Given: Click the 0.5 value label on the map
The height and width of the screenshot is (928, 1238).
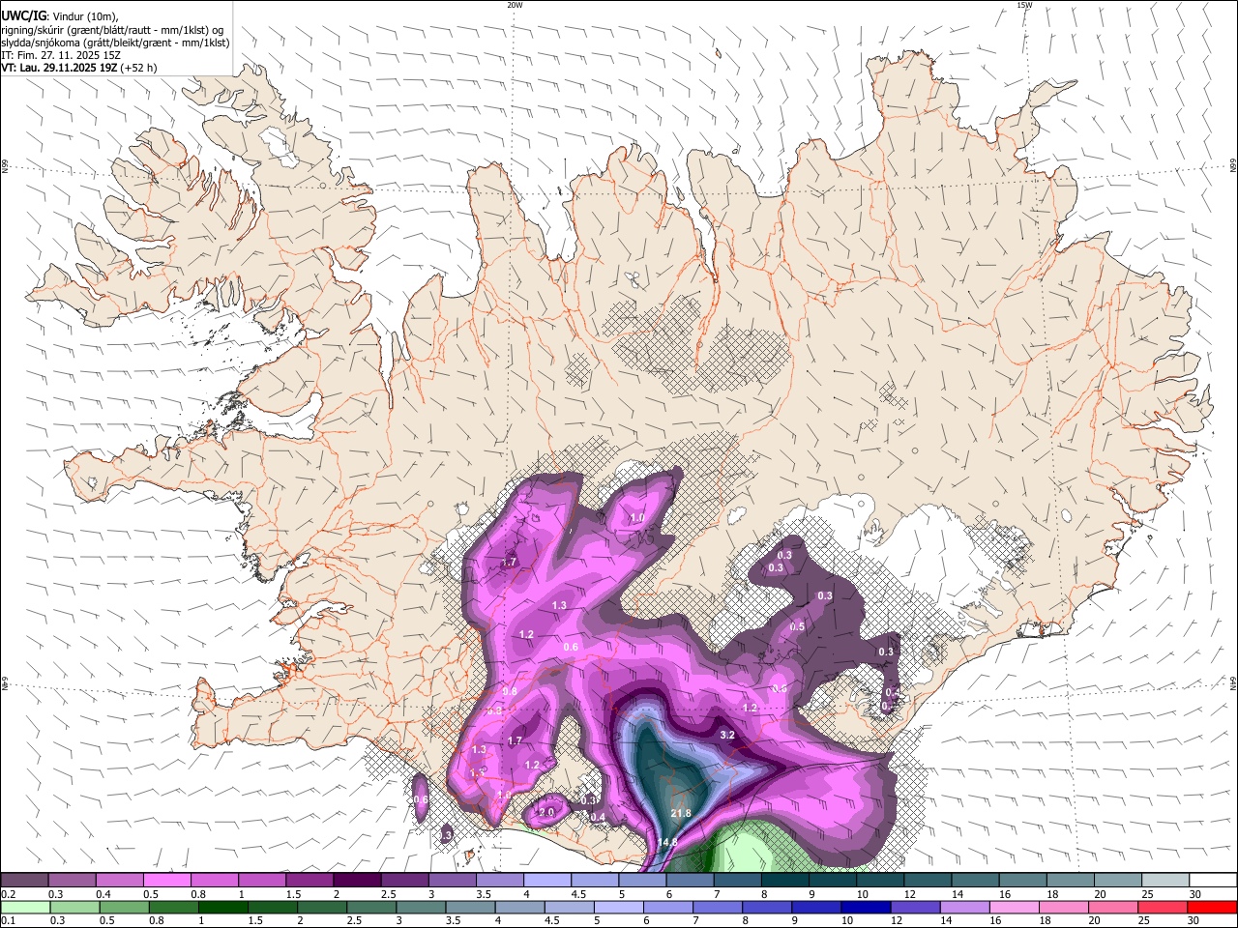Looking at the screenshot, I should (797, 626).
